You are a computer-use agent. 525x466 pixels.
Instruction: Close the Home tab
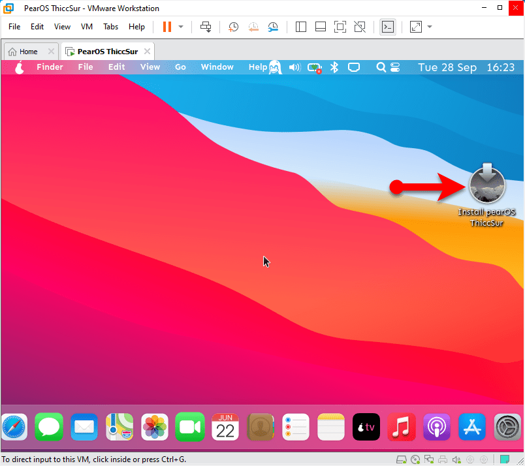[51, 51]
